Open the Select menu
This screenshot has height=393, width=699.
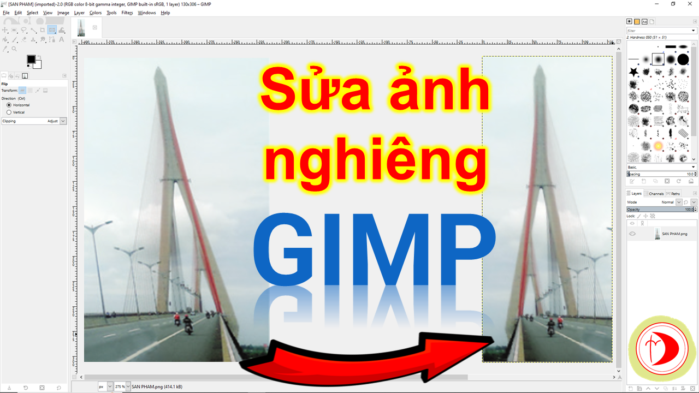(x=33, y=13)
